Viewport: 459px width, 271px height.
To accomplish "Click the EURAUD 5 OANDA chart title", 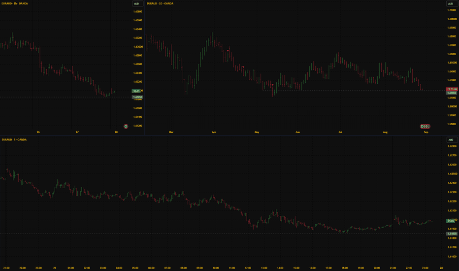I will (14, 140).
